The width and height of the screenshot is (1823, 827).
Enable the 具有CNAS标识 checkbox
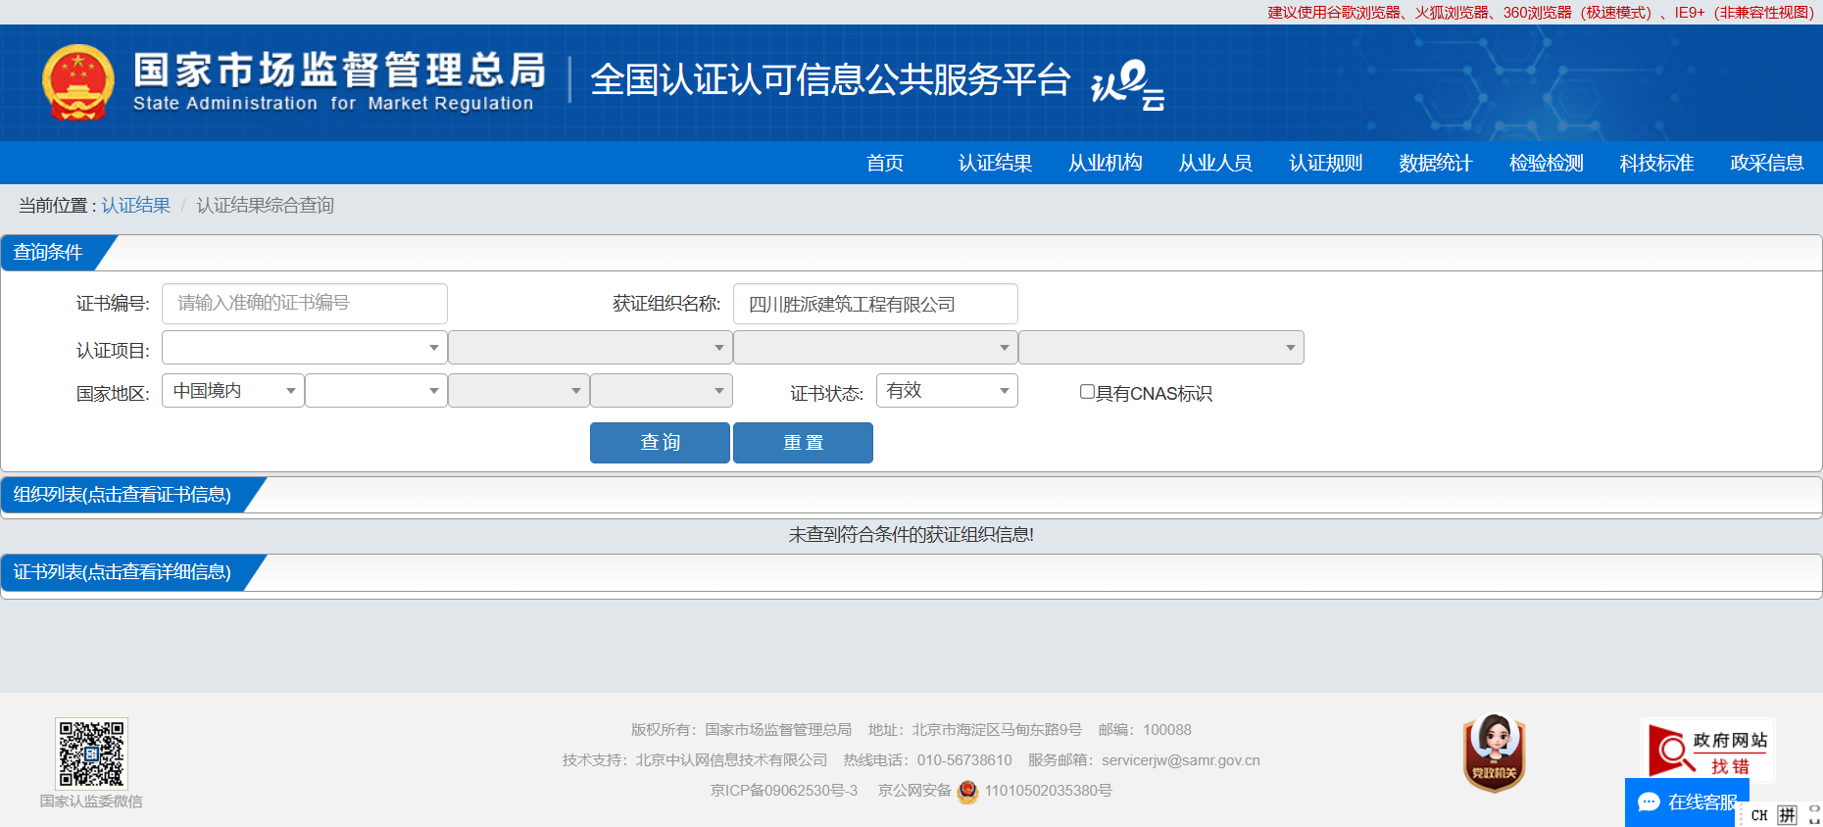(1087, 392)
